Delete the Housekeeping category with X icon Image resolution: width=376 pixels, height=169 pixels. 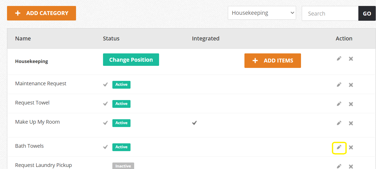click(351, 59)
